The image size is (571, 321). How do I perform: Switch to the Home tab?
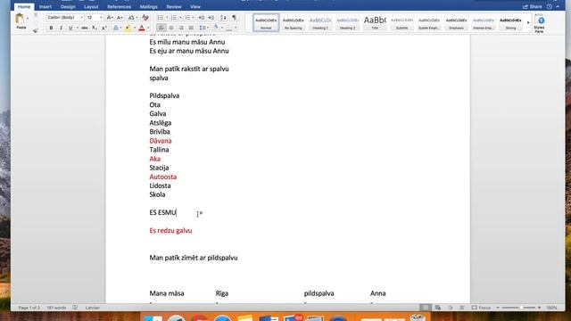pyautogui.click(x=24, y=6)
